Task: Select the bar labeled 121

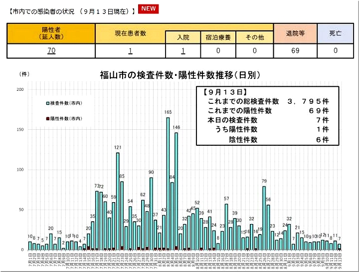Action: tap(118, 201)
